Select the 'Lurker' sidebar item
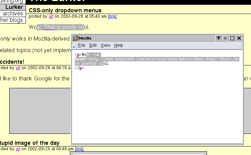Image resolution: width=251 pixels, height=155 pixels. tap(14, 7)
